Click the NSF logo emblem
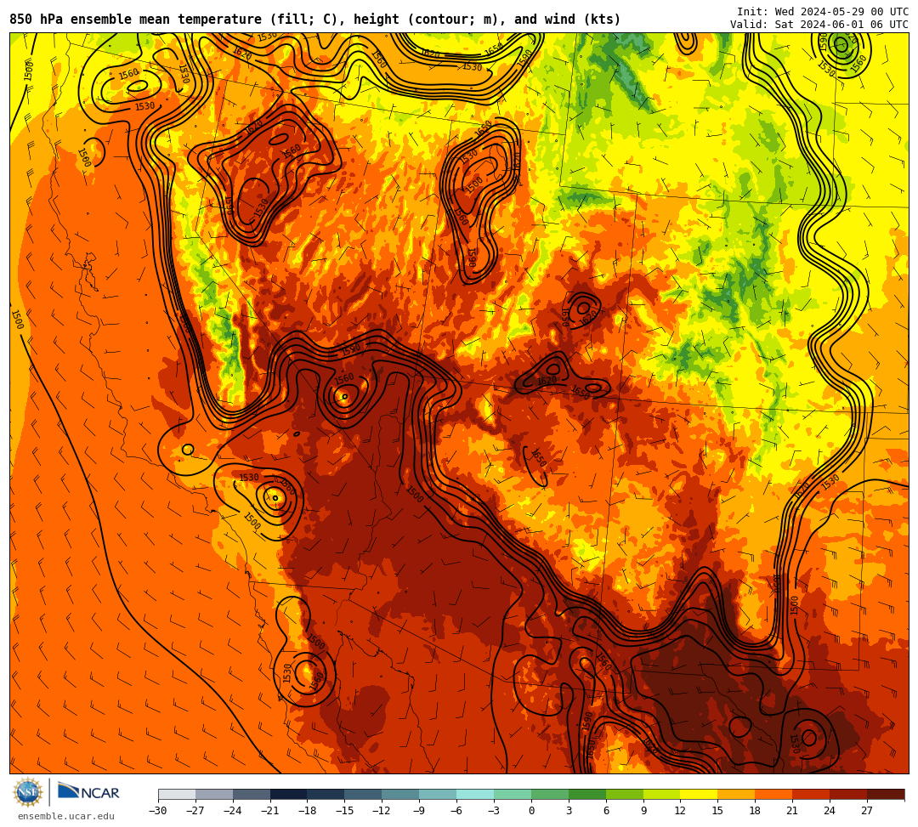This screenshot has width=918, height=827. coord(27,793)
